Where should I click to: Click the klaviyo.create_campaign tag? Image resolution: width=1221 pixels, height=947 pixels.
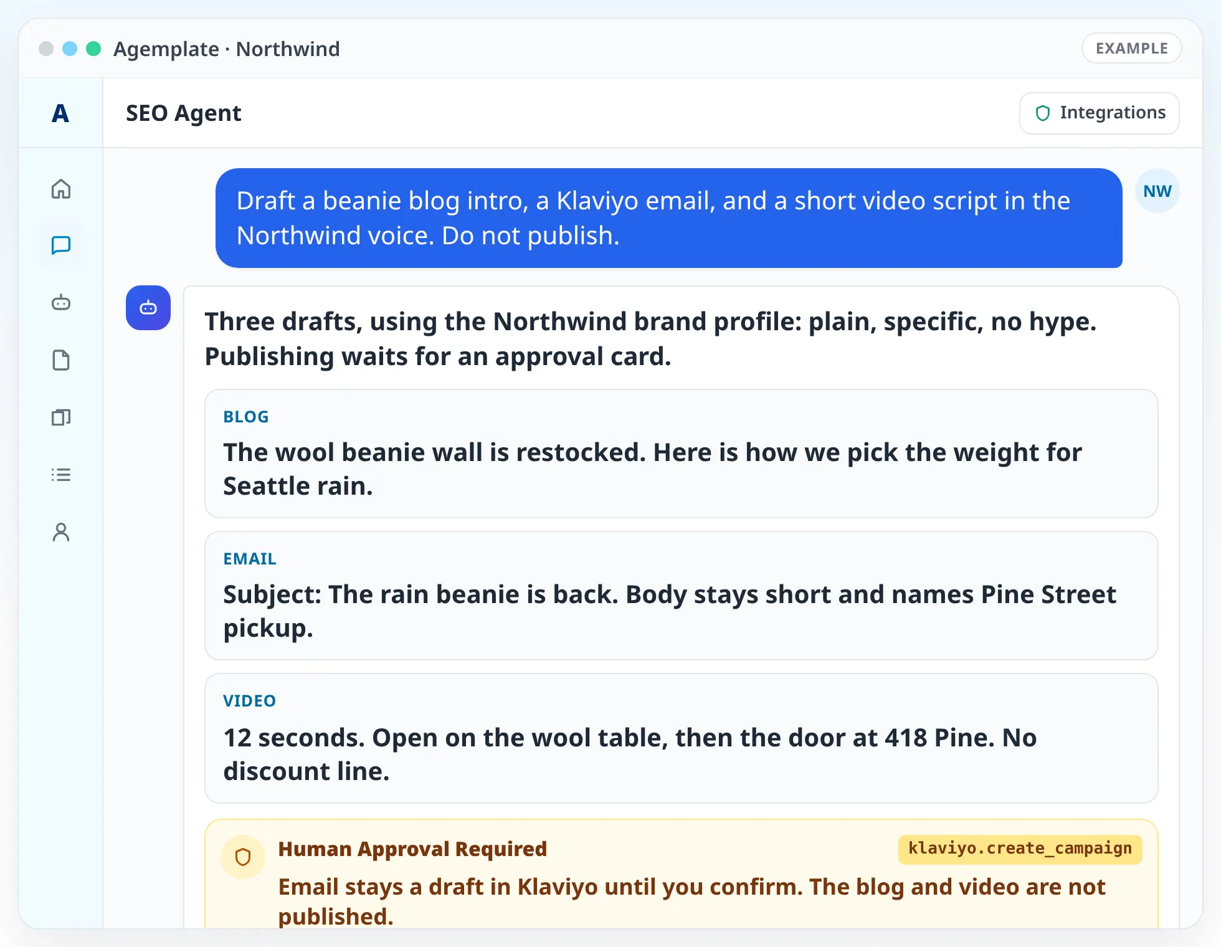1020,849
